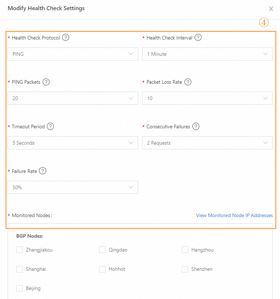Click the PING Packets help icon
This screenshot has width=280, height=299.
(x=46, y=82)
